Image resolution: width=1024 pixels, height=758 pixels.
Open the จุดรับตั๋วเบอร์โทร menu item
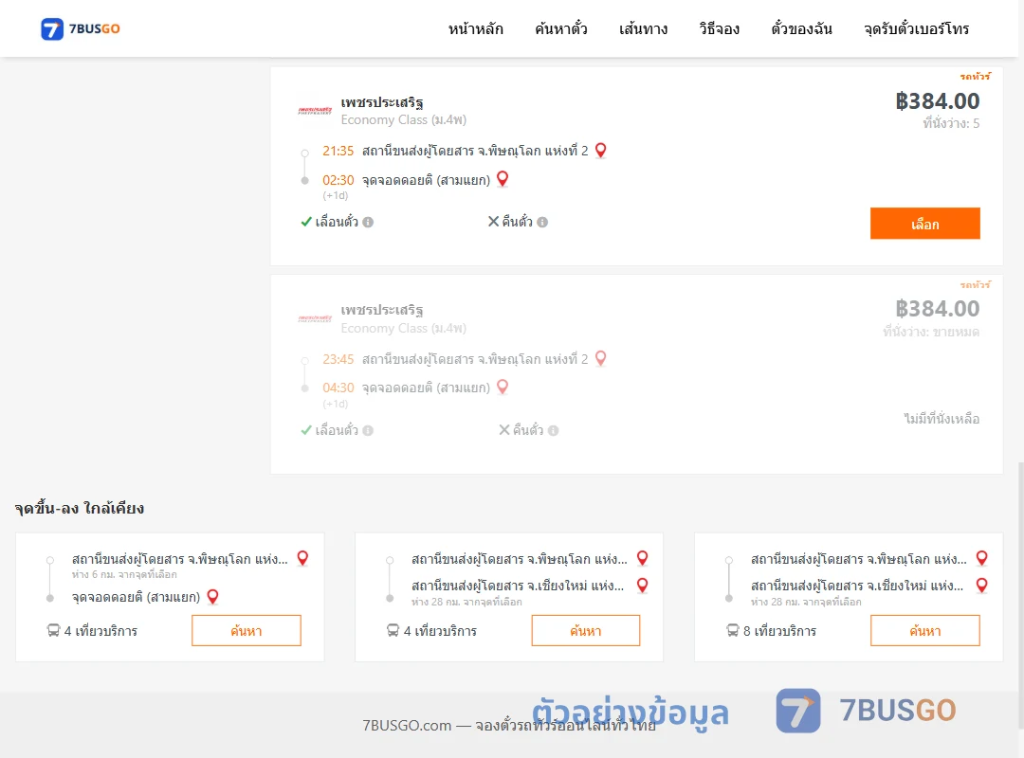916,28
